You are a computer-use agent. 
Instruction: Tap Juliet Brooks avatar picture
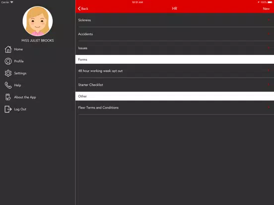38,21
